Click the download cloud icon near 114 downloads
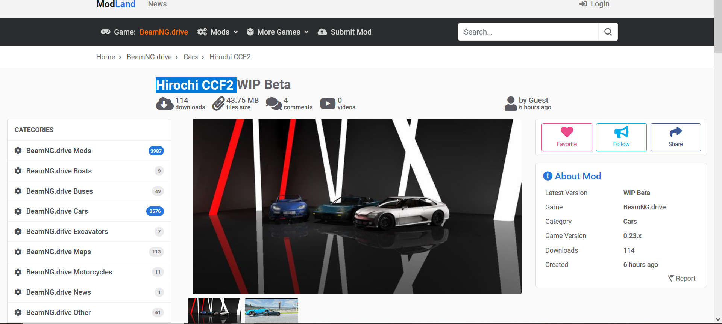This screenshot has width=722, height=324. (164, 103)
